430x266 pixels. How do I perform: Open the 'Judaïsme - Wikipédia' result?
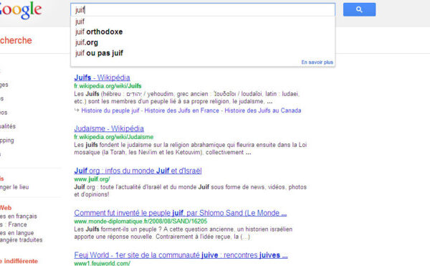point(109,128)
